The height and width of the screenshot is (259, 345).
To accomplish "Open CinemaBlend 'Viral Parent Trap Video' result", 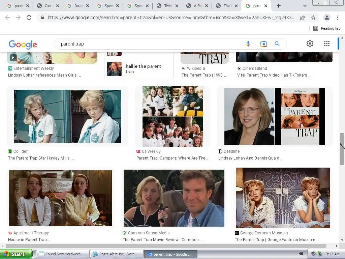I will [x=274, y=75].
